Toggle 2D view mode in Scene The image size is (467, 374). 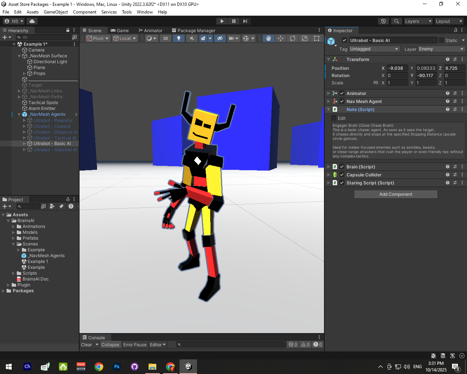tap(166, 38)
